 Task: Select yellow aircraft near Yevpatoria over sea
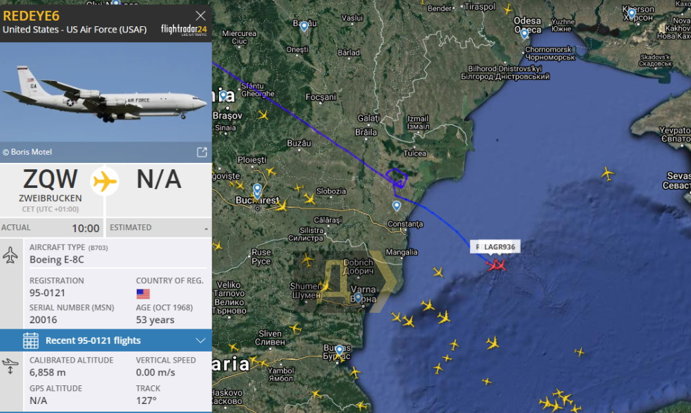(607, 173)
